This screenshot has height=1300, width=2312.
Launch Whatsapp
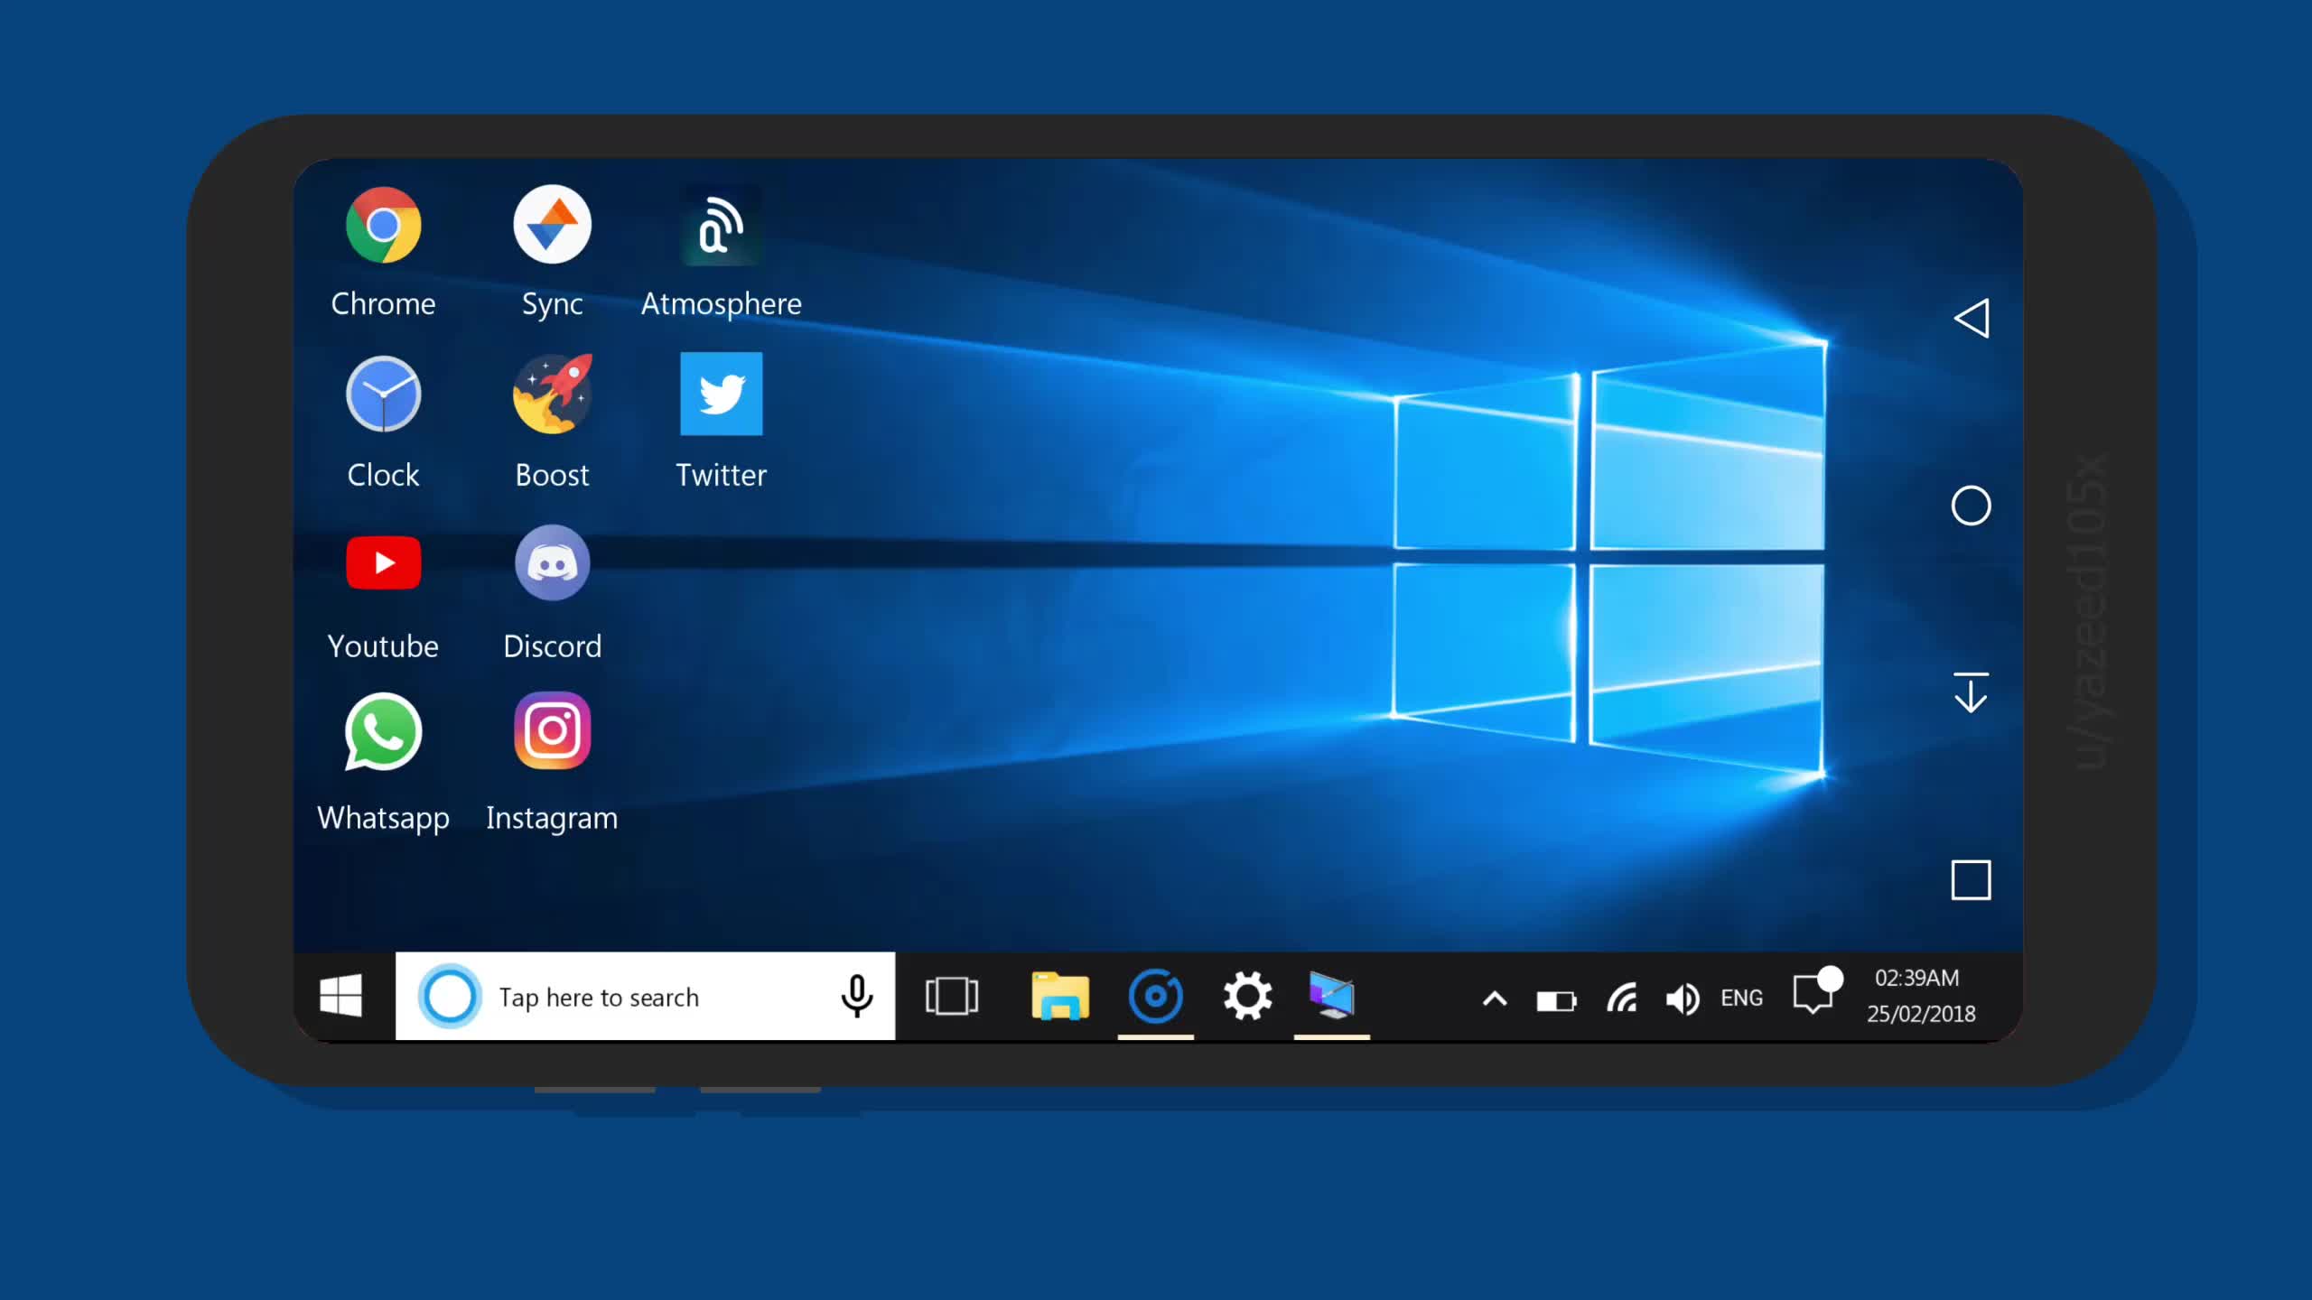point(383,733)
